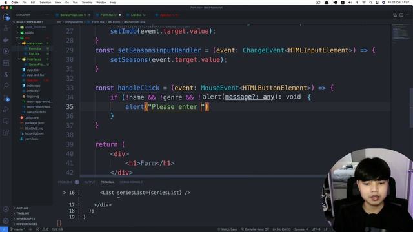Viewport: 413px width, 232px height.
Task: Open the Remote Explorer monitor icon
Action: click(x=6, y=121)
